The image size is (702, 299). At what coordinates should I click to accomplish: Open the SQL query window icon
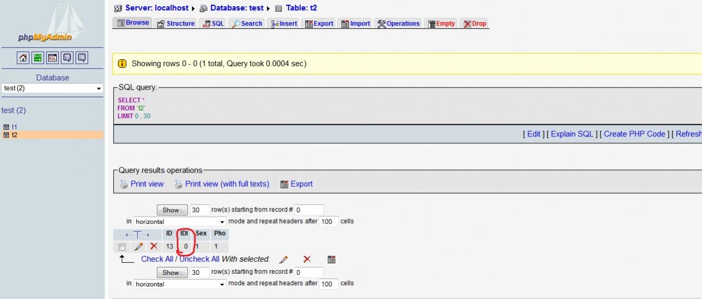(x=52, y=58)
